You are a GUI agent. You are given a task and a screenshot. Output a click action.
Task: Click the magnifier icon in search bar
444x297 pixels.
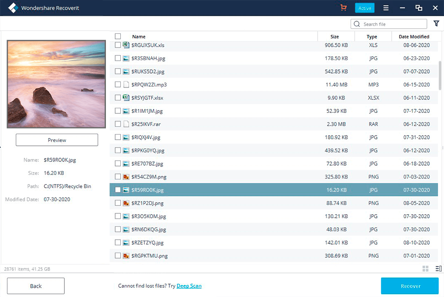tap(357, 24)
